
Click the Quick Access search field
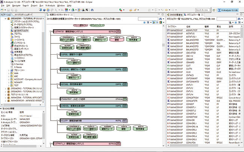(203, 10)
